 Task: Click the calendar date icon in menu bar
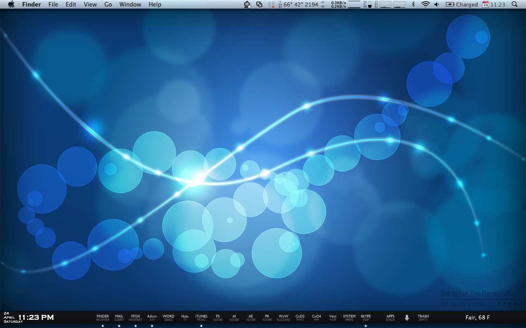(x=485, y=5)
